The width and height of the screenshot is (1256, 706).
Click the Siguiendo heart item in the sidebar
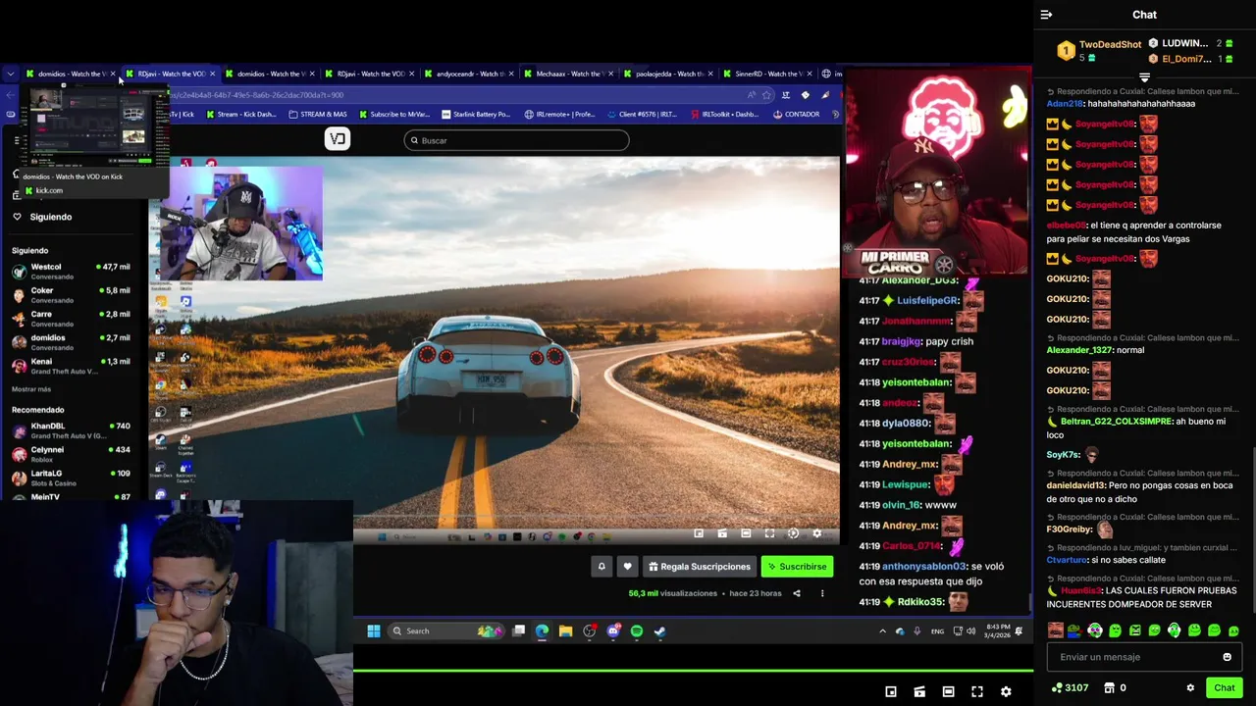click(42, 217)
